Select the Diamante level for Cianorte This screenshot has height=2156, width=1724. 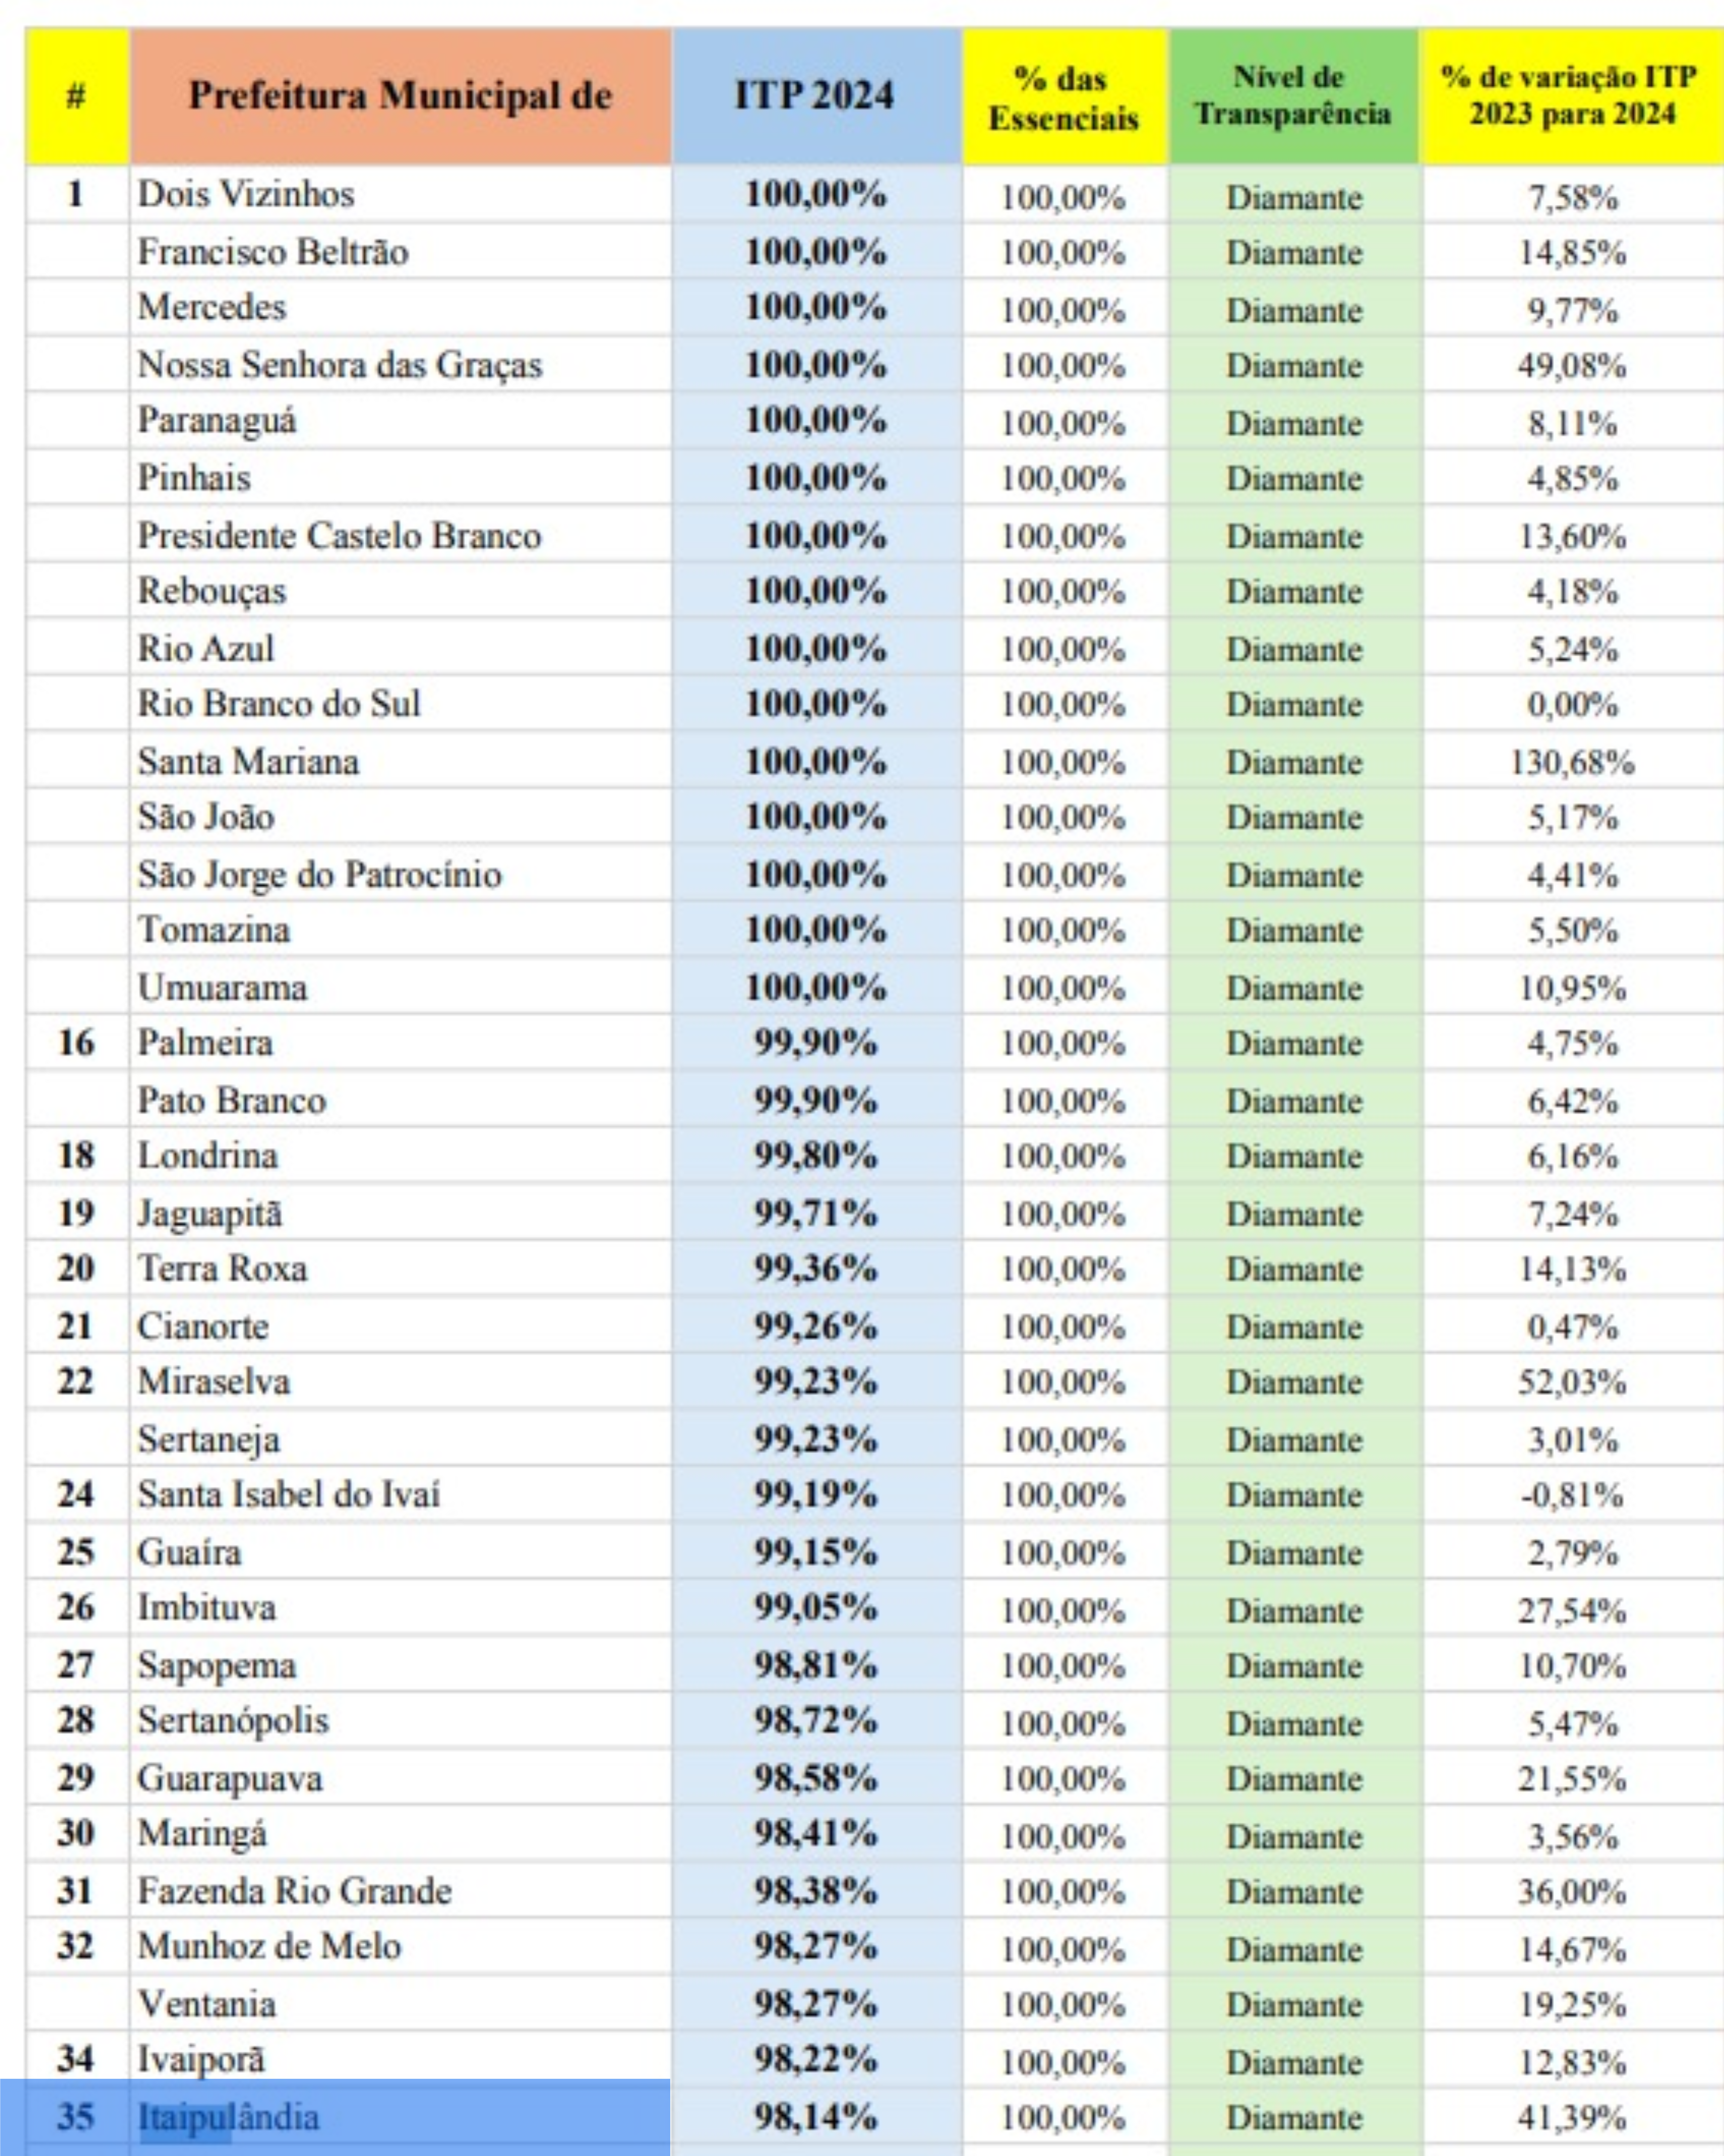click(x=1293, y=1327)
